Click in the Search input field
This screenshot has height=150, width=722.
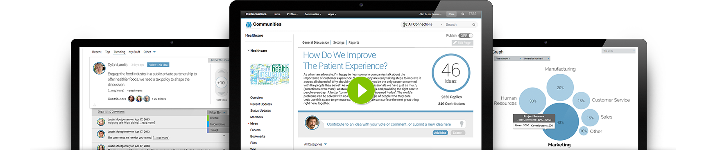pyautogui.click(x=458, y=24)
